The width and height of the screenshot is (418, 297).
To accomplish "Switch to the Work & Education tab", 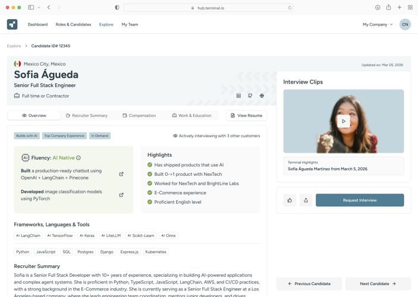I will tap(191, 115).
